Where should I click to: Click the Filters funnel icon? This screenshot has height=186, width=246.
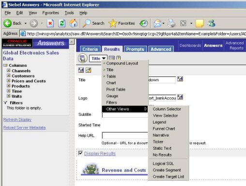pyautogui.click(x=5, y=103)
